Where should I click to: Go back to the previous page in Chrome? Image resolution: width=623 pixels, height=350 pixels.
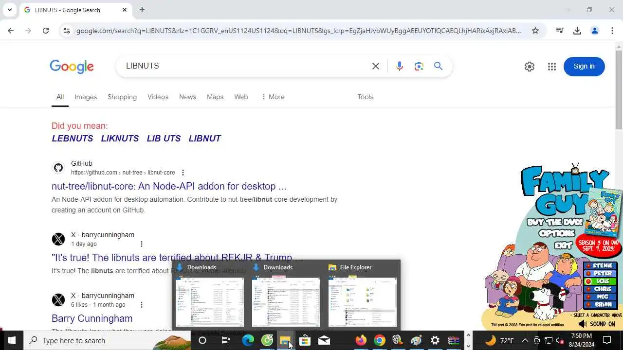pos(11,31)
